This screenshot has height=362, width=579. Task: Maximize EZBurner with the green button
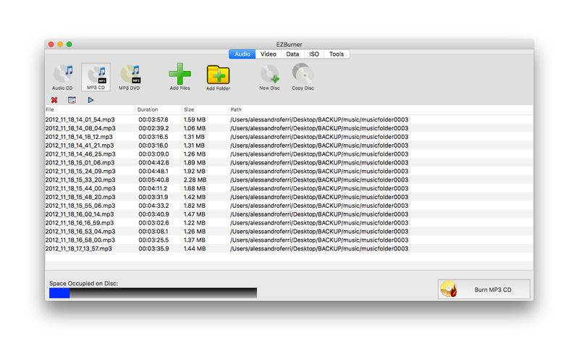point(69,44)
